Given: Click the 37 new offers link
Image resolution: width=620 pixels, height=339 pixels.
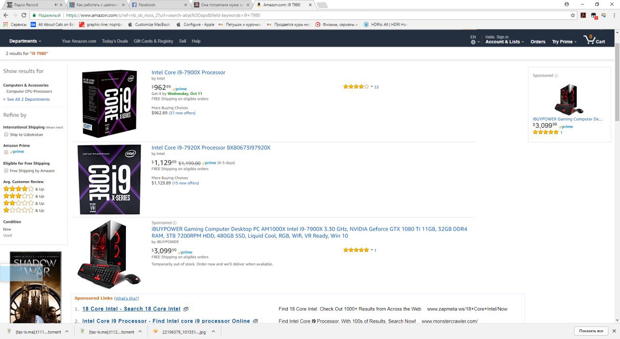Looking at the screenshot, I should coord(182,113).
